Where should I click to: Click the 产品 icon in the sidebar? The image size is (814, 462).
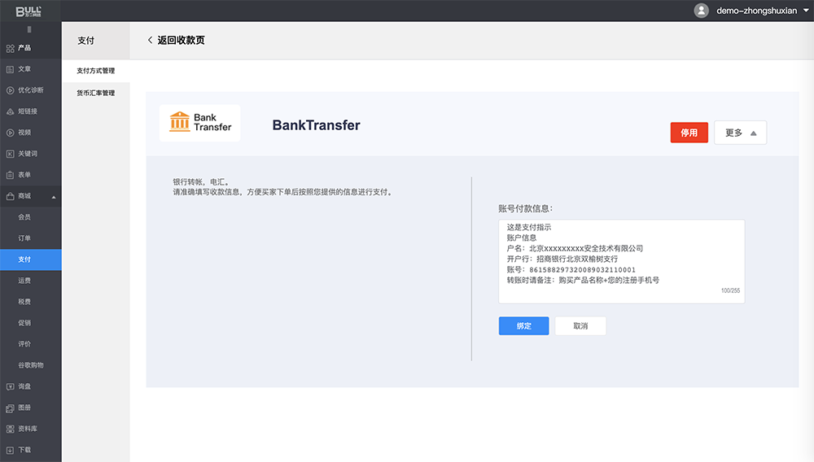click(10, 48)
